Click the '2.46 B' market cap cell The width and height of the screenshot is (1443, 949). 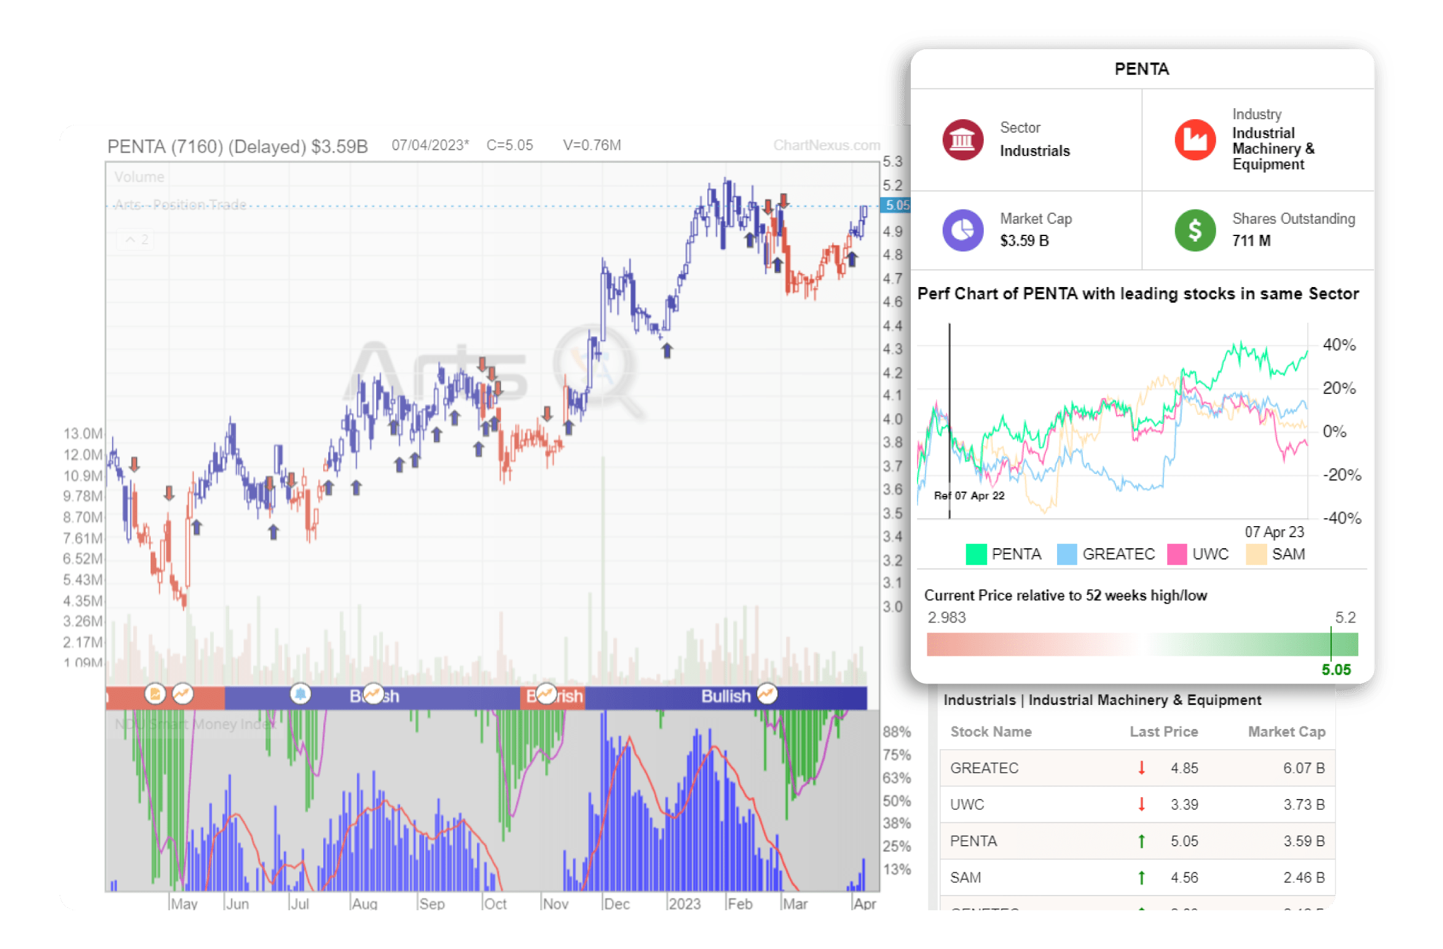tap(1303, 877)
